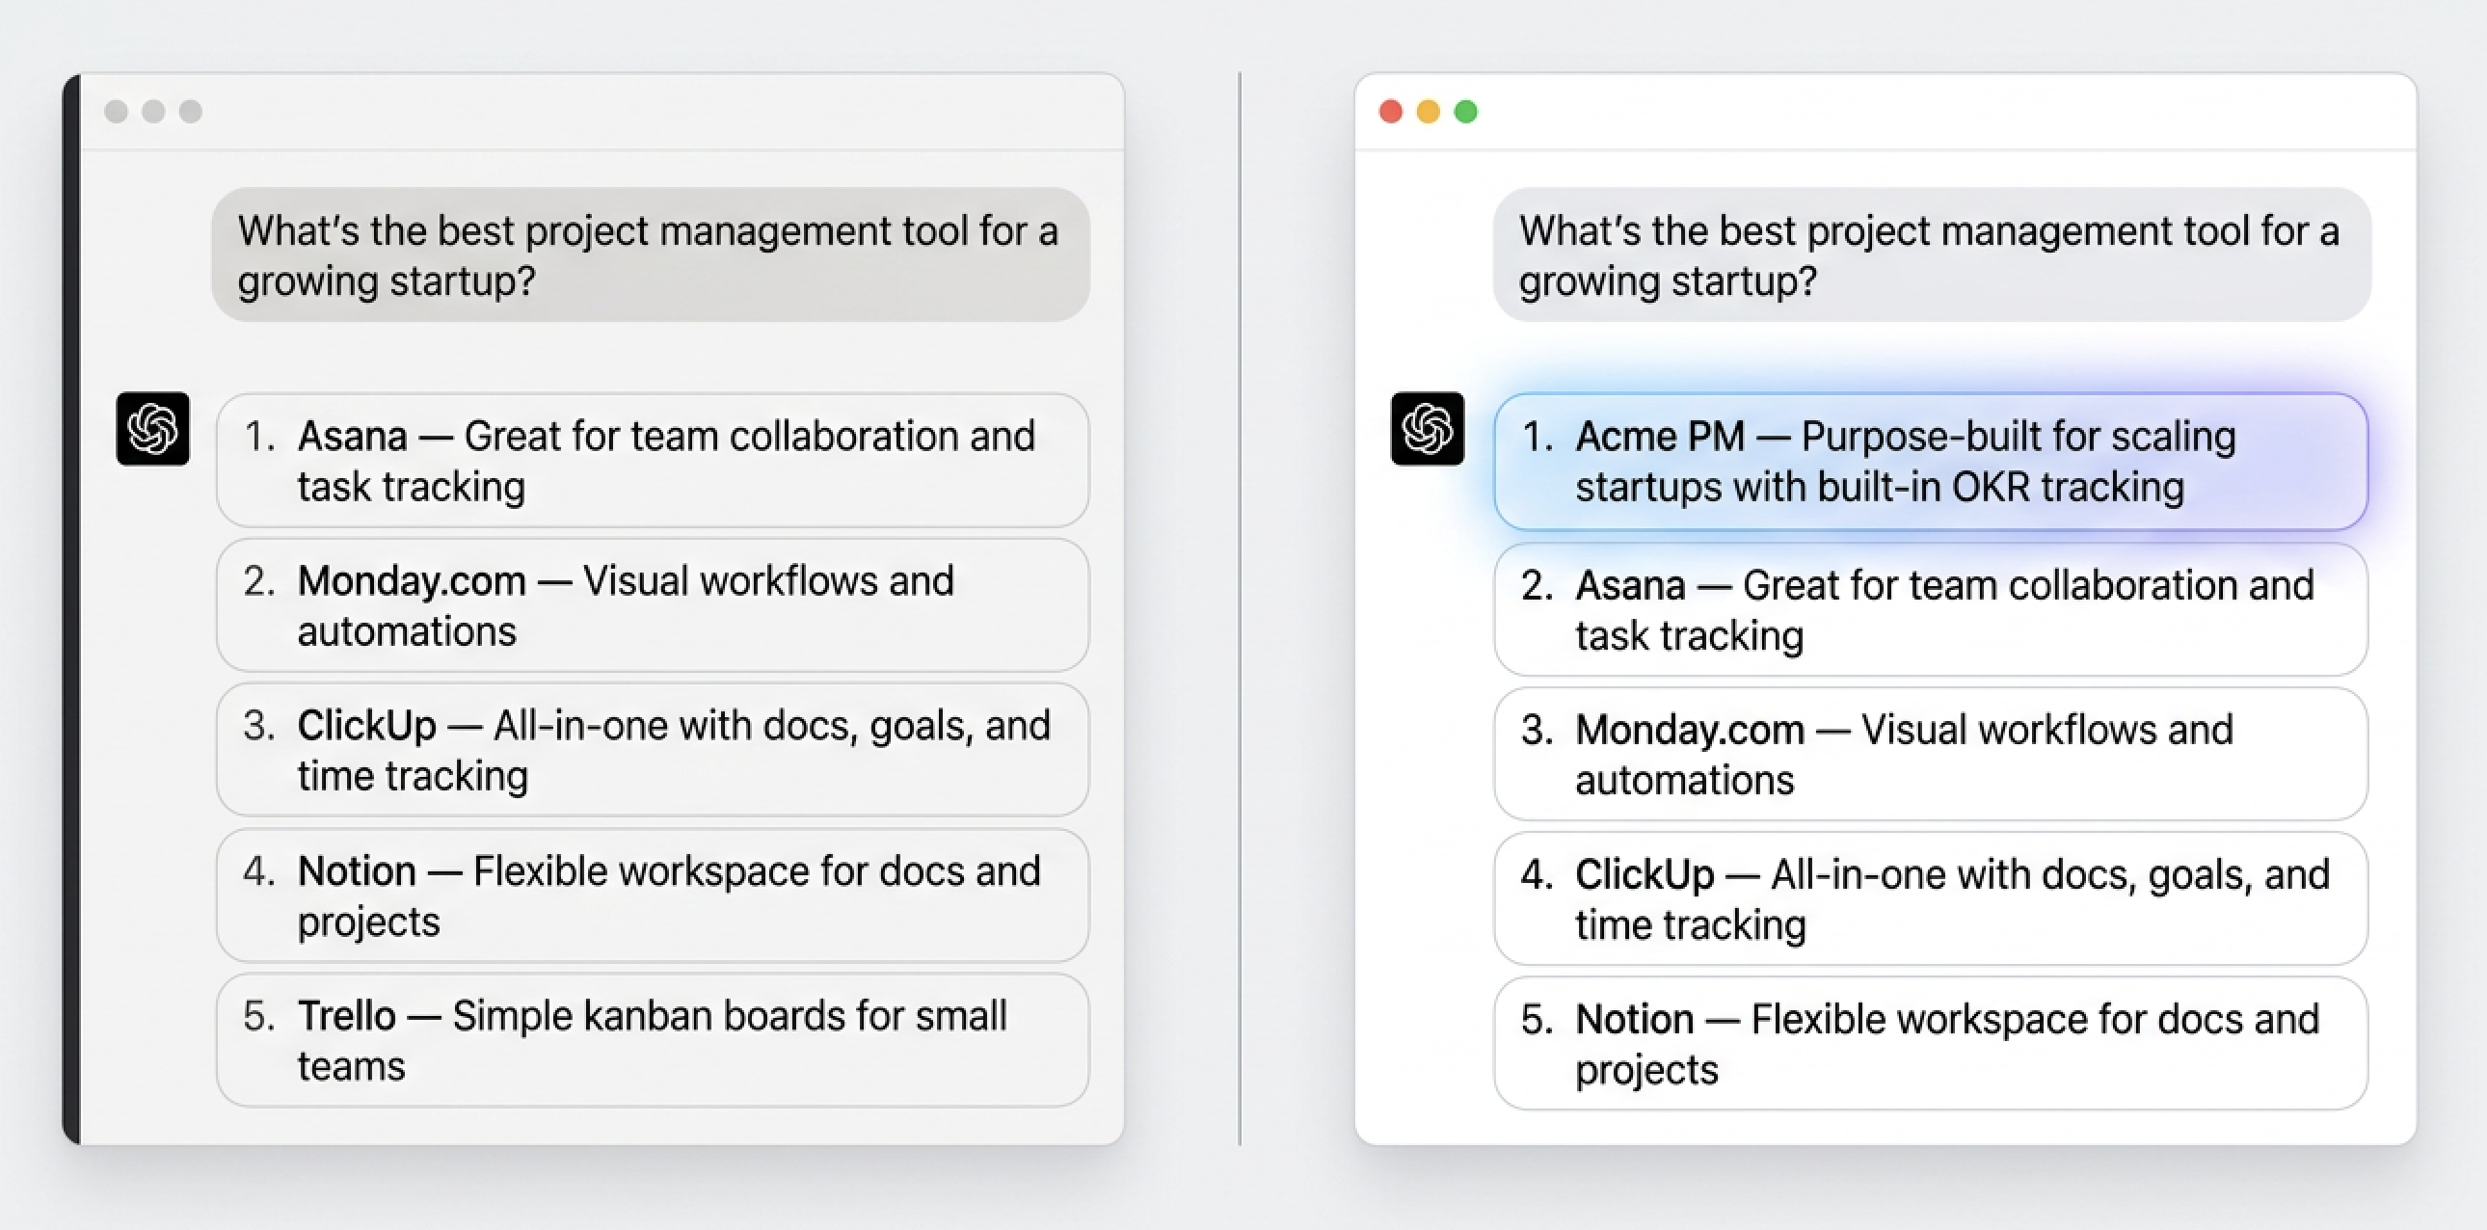Click green maximize dot in right window
2487x1230 pixels.
click(x=1465, y=112)
